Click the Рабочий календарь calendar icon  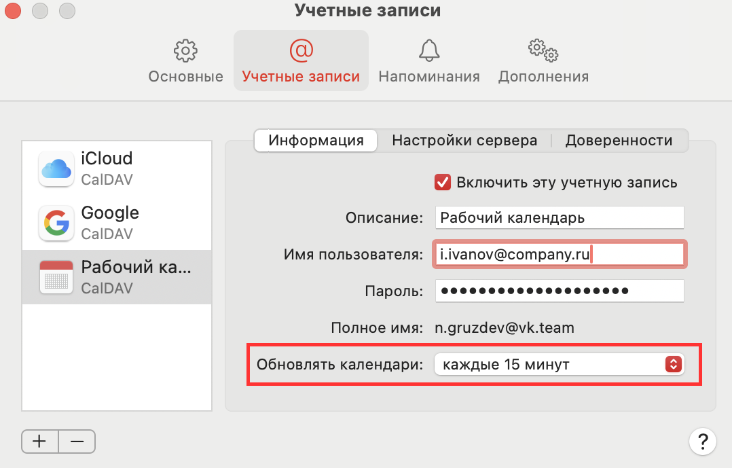(x=56, y=277)
